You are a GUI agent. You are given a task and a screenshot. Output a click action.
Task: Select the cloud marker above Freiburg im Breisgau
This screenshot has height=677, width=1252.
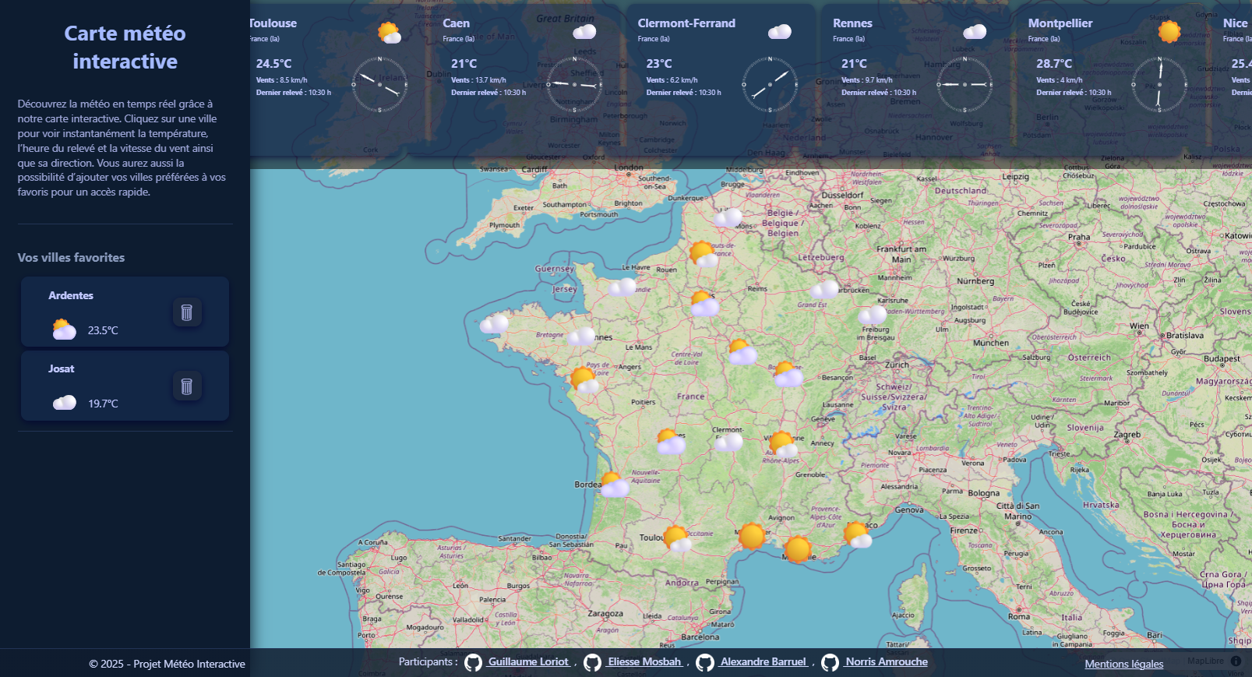(873, 315)
